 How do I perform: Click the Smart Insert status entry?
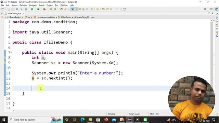pos(134,114)
